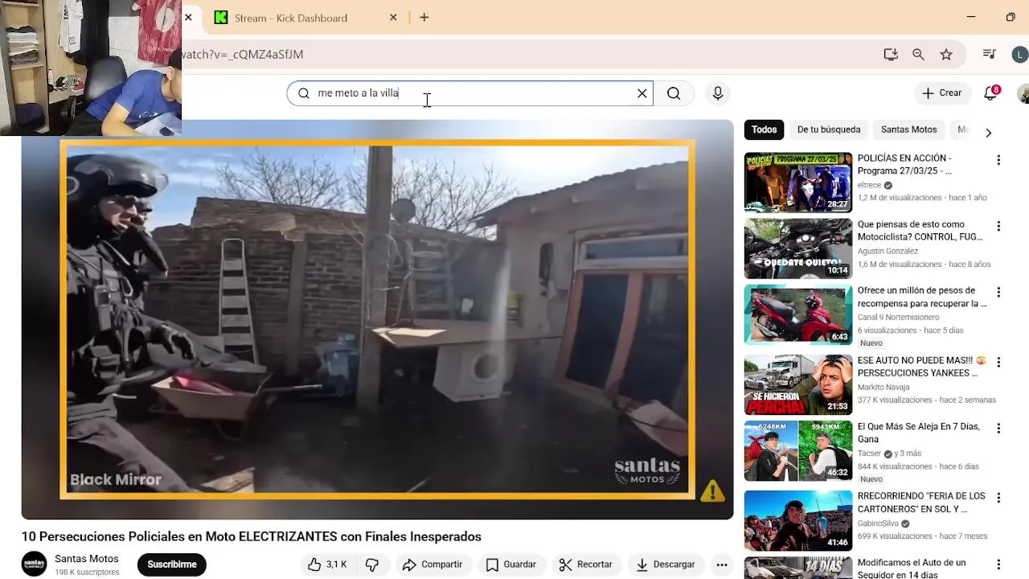Bookmark this page with star icon
This screenshot has width=1029, height=579.
pyautogui.click(x=946, y=55)
